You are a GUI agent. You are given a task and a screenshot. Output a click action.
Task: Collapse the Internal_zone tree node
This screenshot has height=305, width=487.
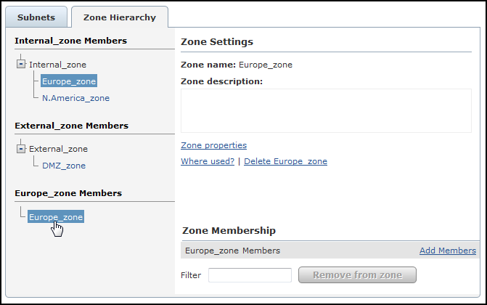[21, 65]
